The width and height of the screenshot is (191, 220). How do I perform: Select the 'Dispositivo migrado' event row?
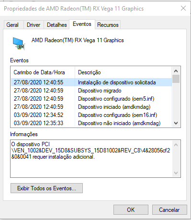pyautogui.click(x=91, y=91)
